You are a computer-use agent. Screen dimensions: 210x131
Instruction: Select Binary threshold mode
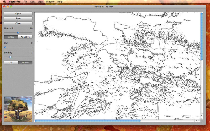(11, 37)
